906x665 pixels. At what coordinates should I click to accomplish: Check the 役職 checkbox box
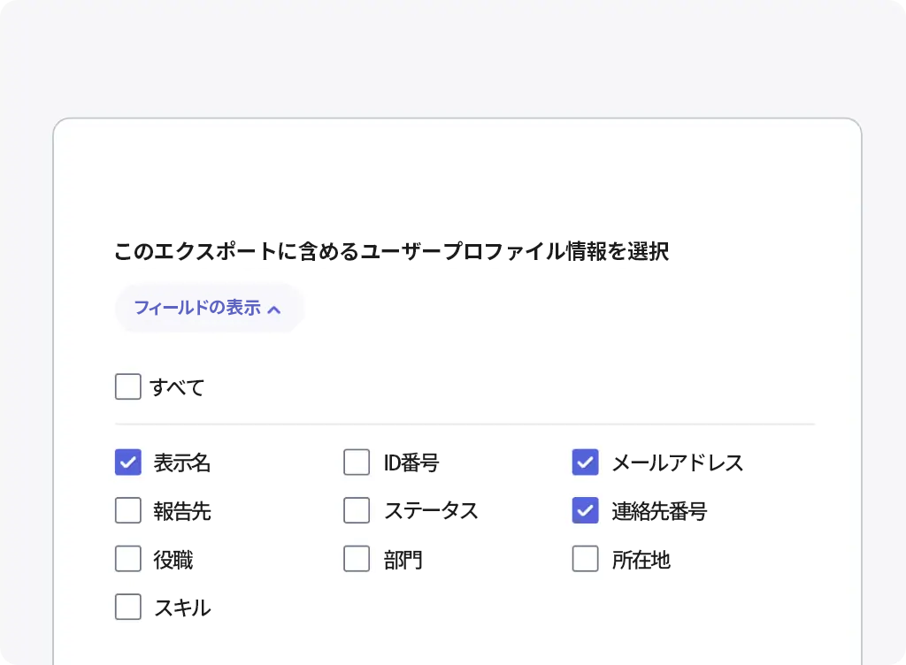(x=128, y=559)
